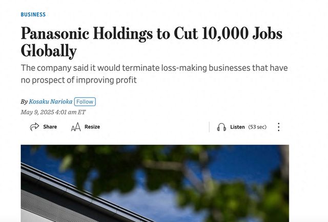The height and width of the screenshot is (222, 328).
Task: Open the BUSINESS section link
Action: pos(33,14)
